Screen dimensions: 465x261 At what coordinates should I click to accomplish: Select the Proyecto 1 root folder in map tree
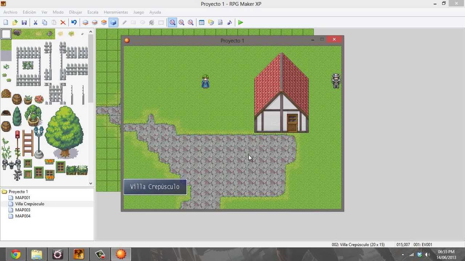click(18, 192)
